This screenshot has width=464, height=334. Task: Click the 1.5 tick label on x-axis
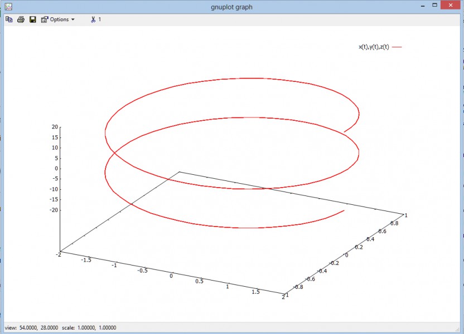click(x=255, y=291)
